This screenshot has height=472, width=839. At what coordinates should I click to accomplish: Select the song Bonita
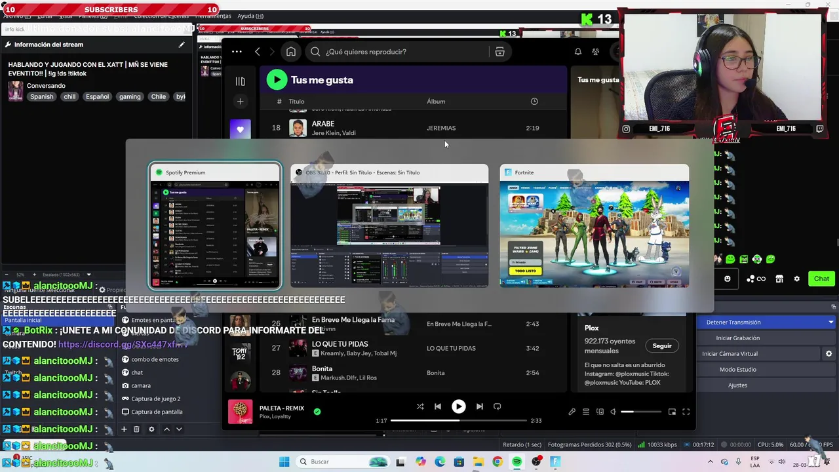pos(413,372)
